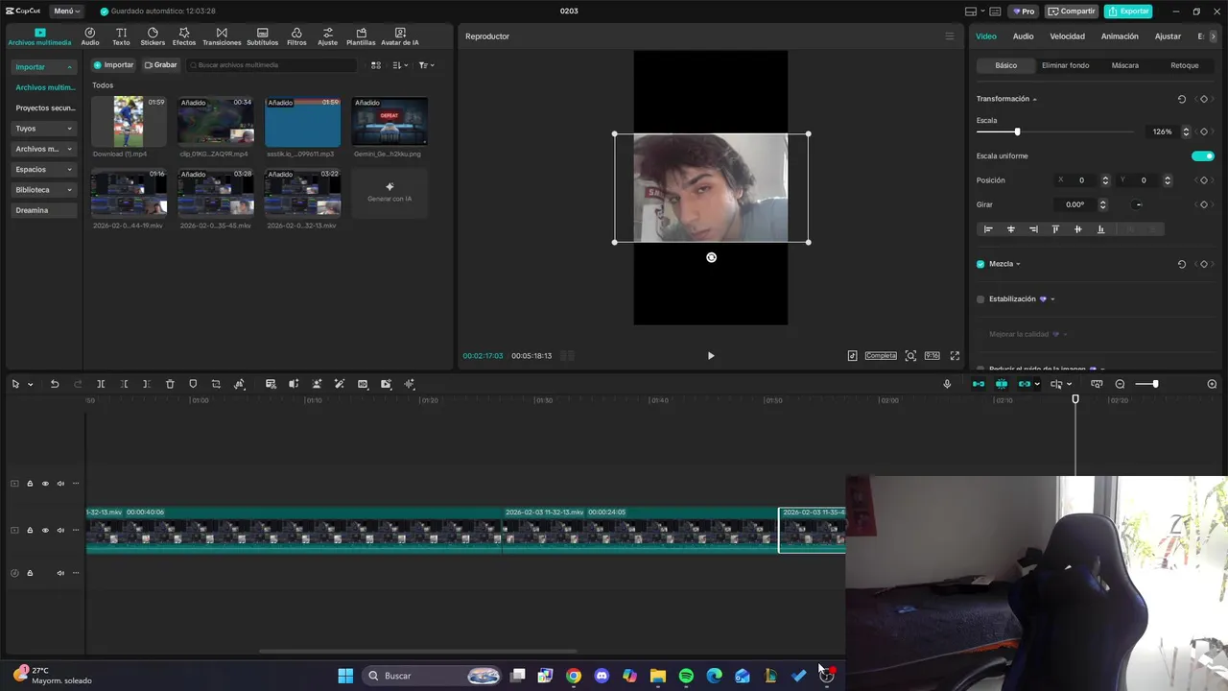Screen dimensions: 1228x691
Task: Click the fit timeline to window icon
Action: click(1097, 384)
